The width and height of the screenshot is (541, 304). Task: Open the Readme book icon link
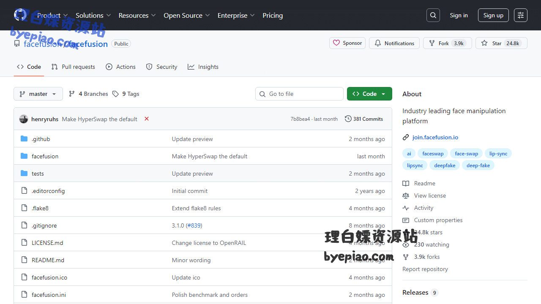(x=406, y=183)
